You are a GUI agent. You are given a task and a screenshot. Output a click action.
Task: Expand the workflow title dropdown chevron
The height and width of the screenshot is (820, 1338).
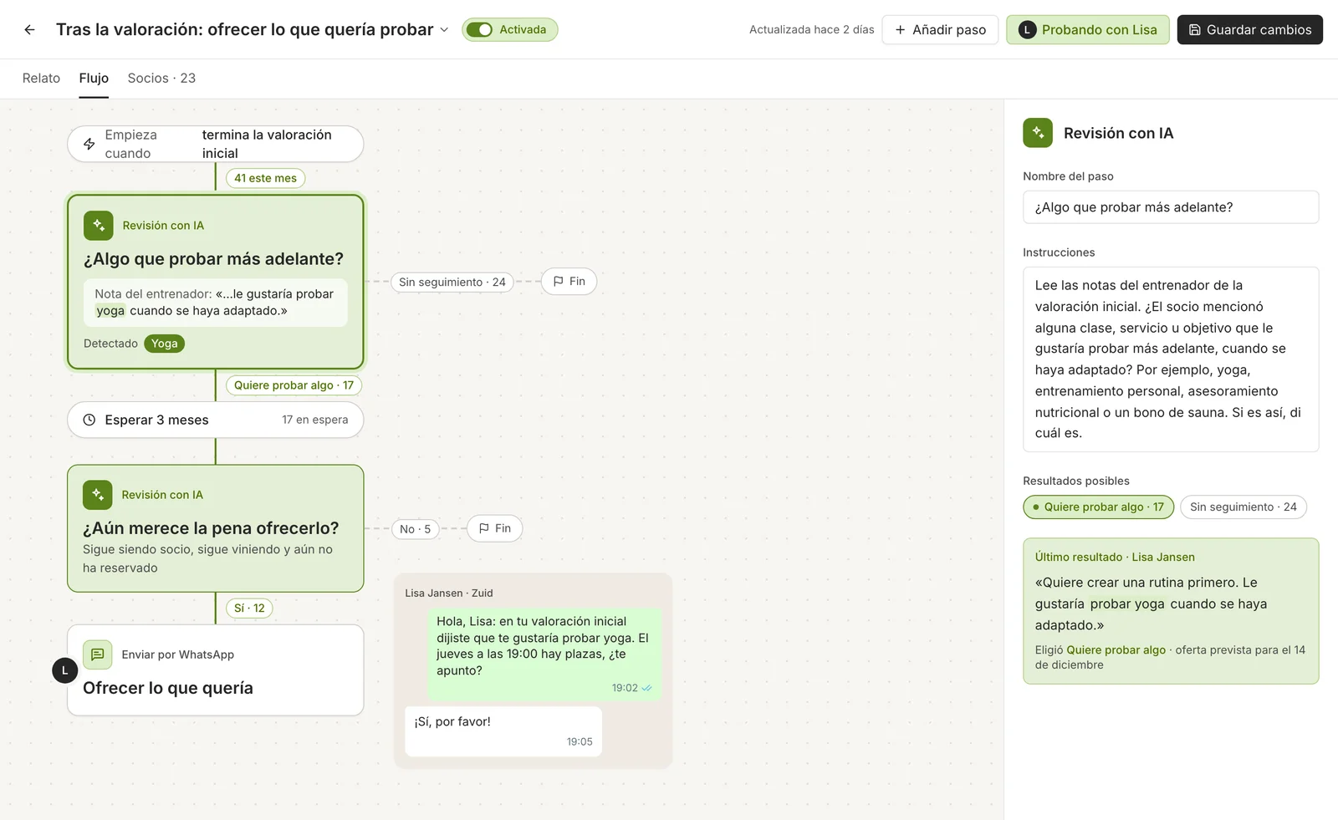point(444,30)
